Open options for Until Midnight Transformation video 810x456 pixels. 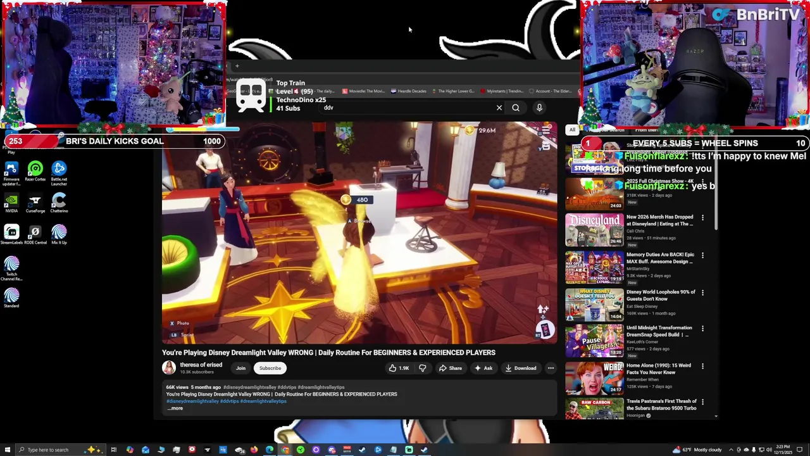point(702,329)
